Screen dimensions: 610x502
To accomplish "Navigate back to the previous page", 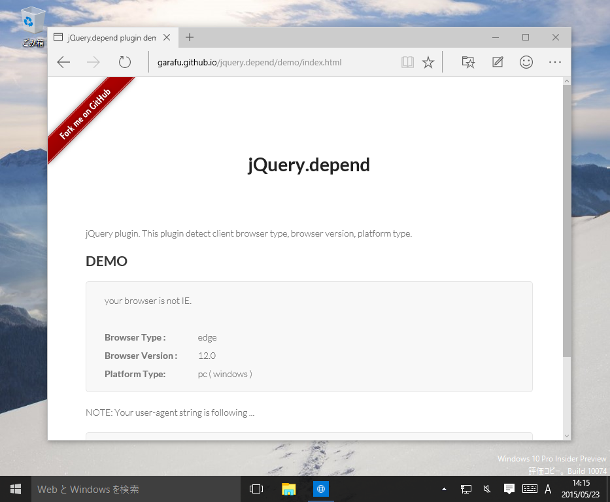I will 63,62.
